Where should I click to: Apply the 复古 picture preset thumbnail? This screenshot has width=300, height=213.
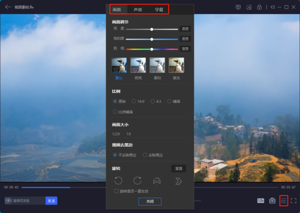(x=176, y=65)
